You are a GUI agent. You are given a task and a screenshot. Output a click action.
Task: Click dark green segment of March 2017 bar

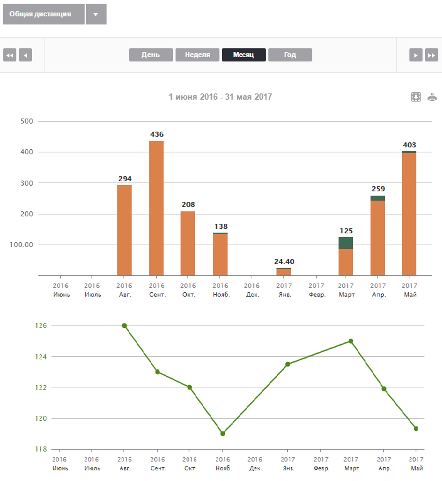[x=345, y=243]
